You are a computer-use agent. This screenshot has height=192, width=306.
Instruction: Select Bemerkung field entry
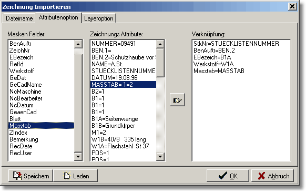click(x=42, y=139)
